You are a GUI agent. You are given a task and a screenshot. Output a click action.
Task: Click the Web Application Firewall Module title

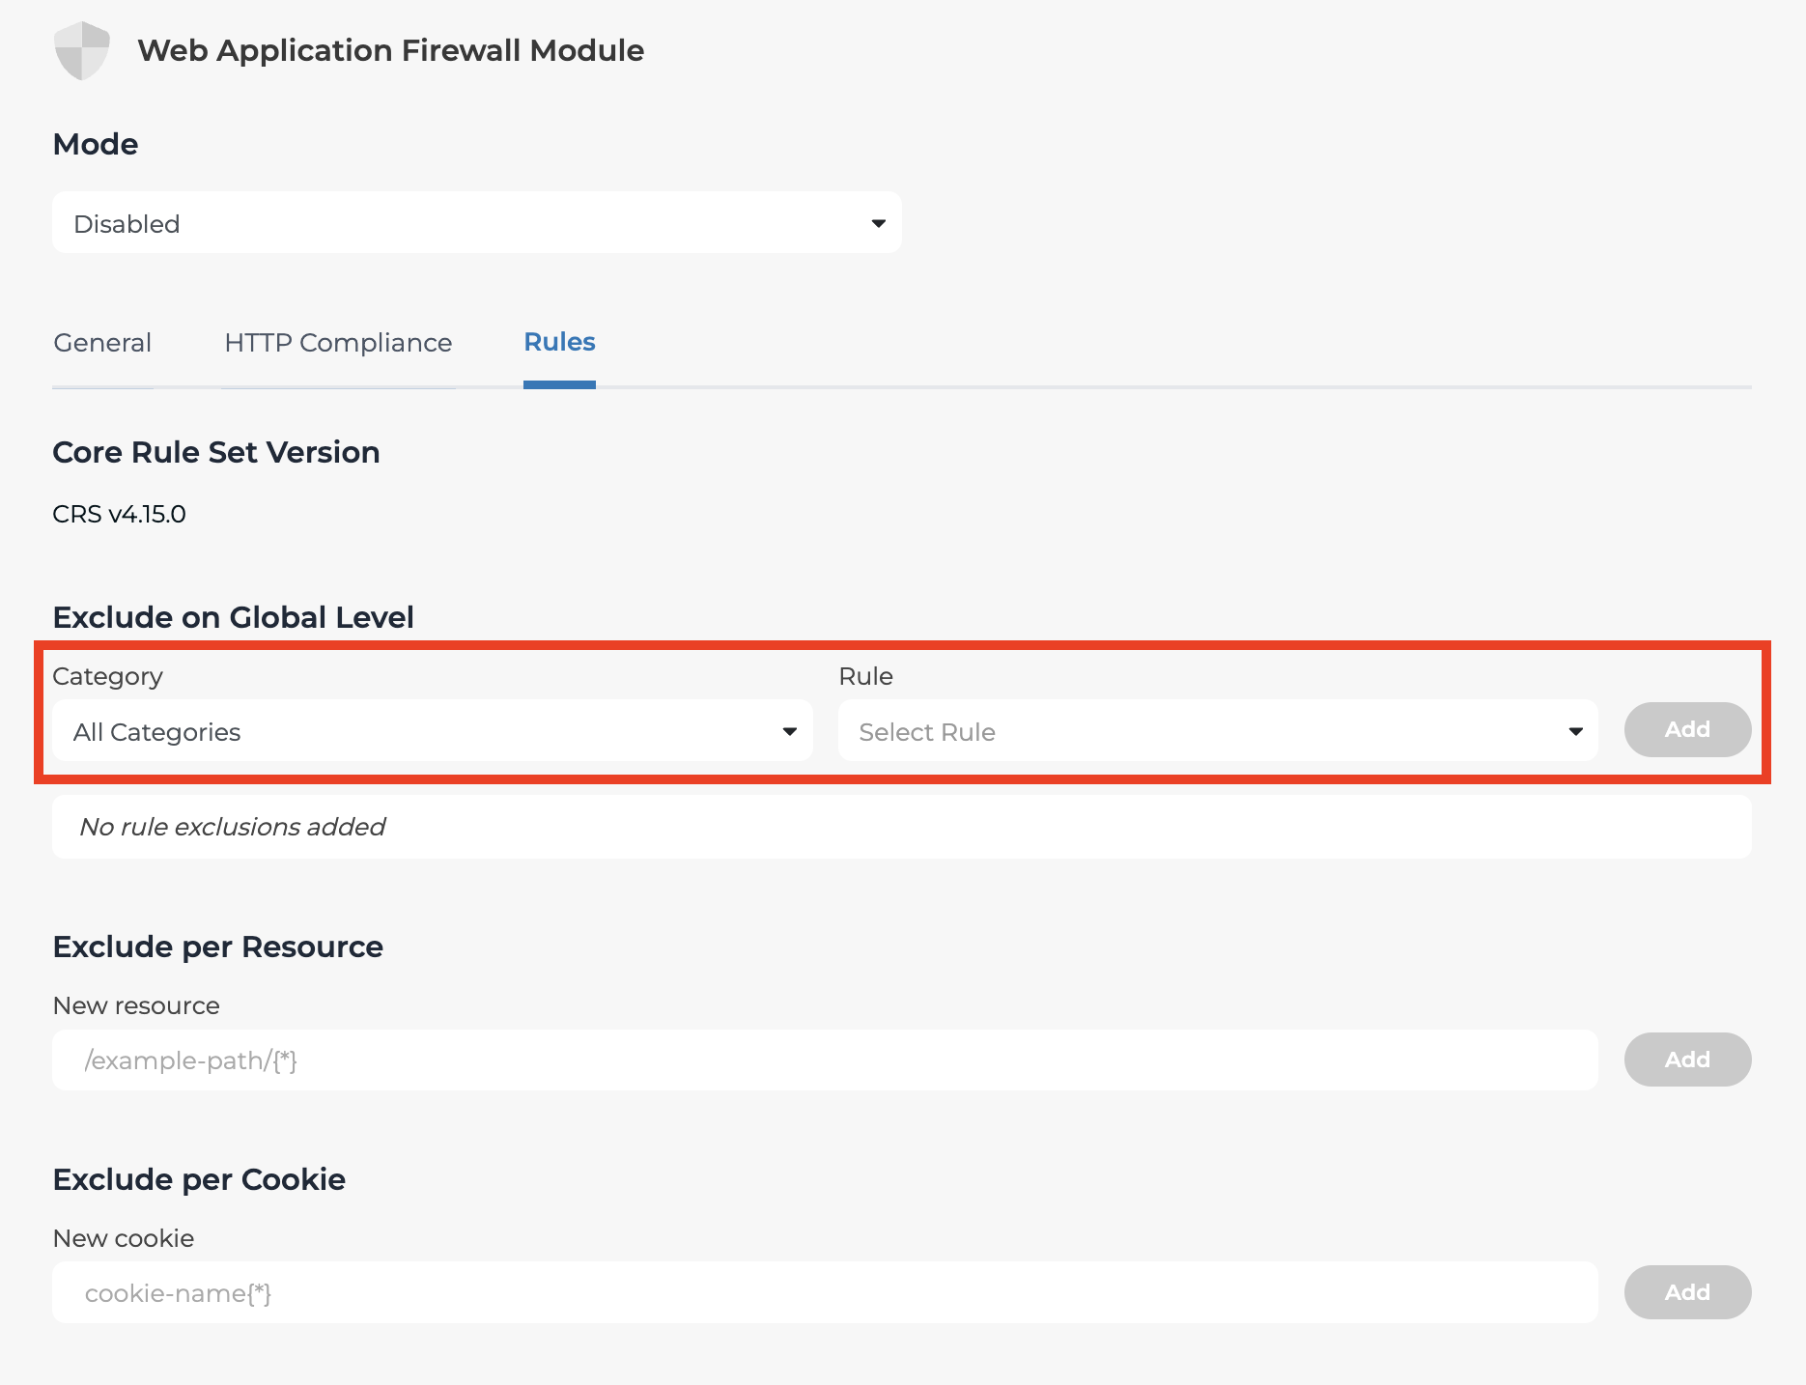[390, 50]
